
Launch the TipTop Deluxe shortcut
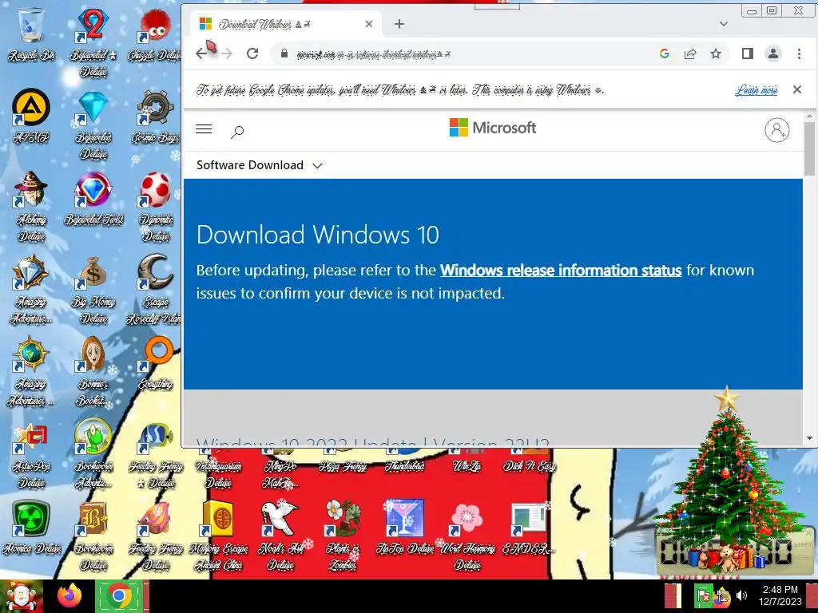click(405, 527)
